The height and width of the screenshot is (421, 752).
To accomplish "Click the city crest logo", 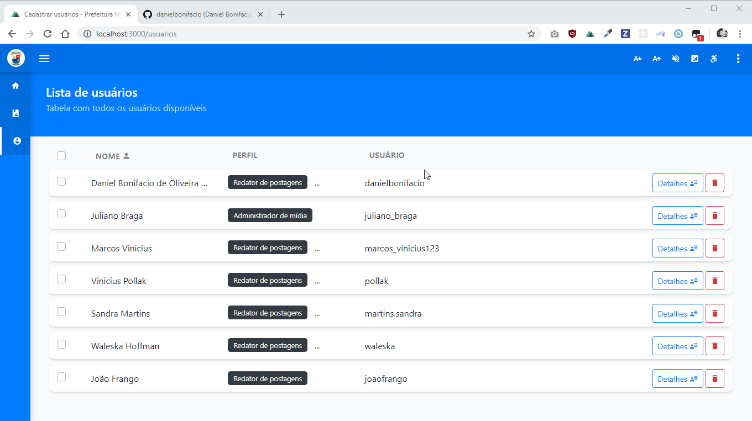I will point(15,58).
